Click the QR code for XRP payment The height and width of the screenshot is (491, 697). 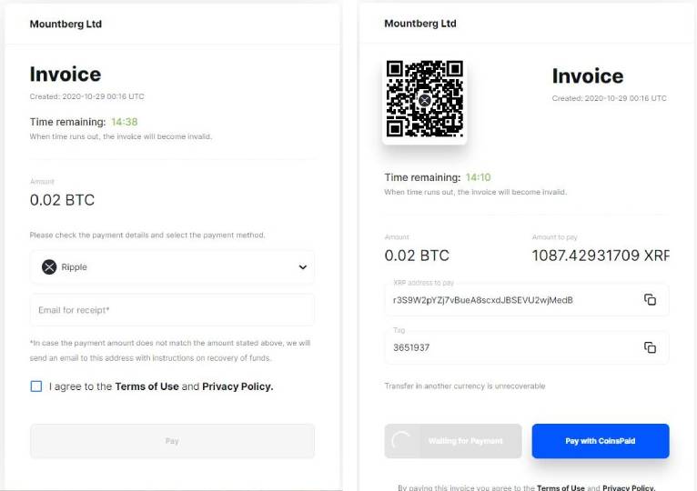[x=425, y=99]
